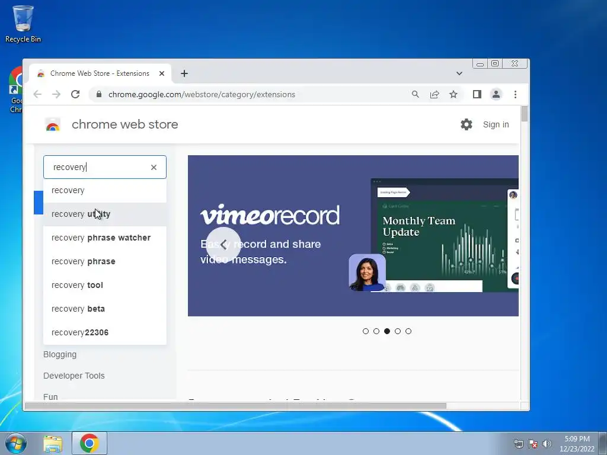This screenshot has width=607, height=455.
Task: Expand the tab search dropdown arrow
Action: coord(459,73)
